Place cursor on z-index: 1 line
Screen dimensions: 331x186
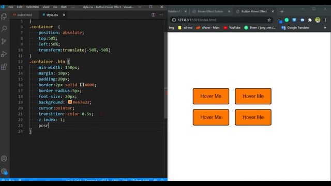51,119
